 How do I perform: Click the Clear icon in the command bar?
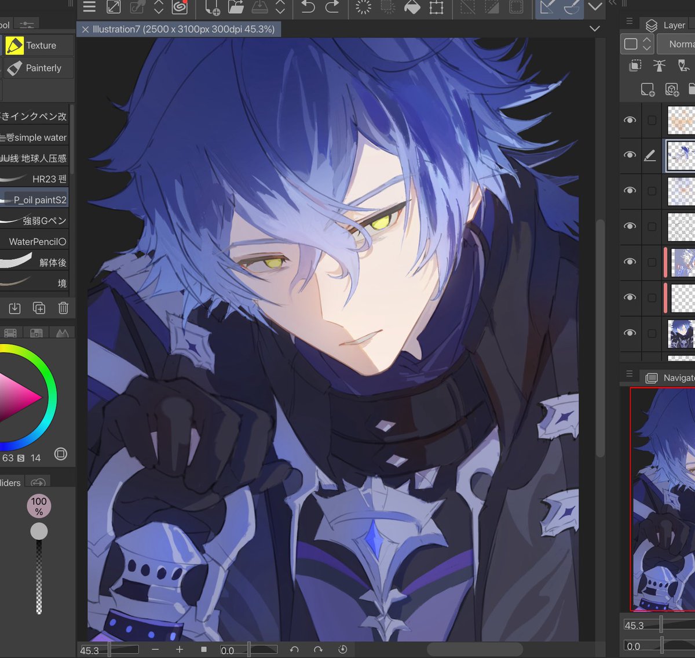pyautogui.click(x=364, y=7)
